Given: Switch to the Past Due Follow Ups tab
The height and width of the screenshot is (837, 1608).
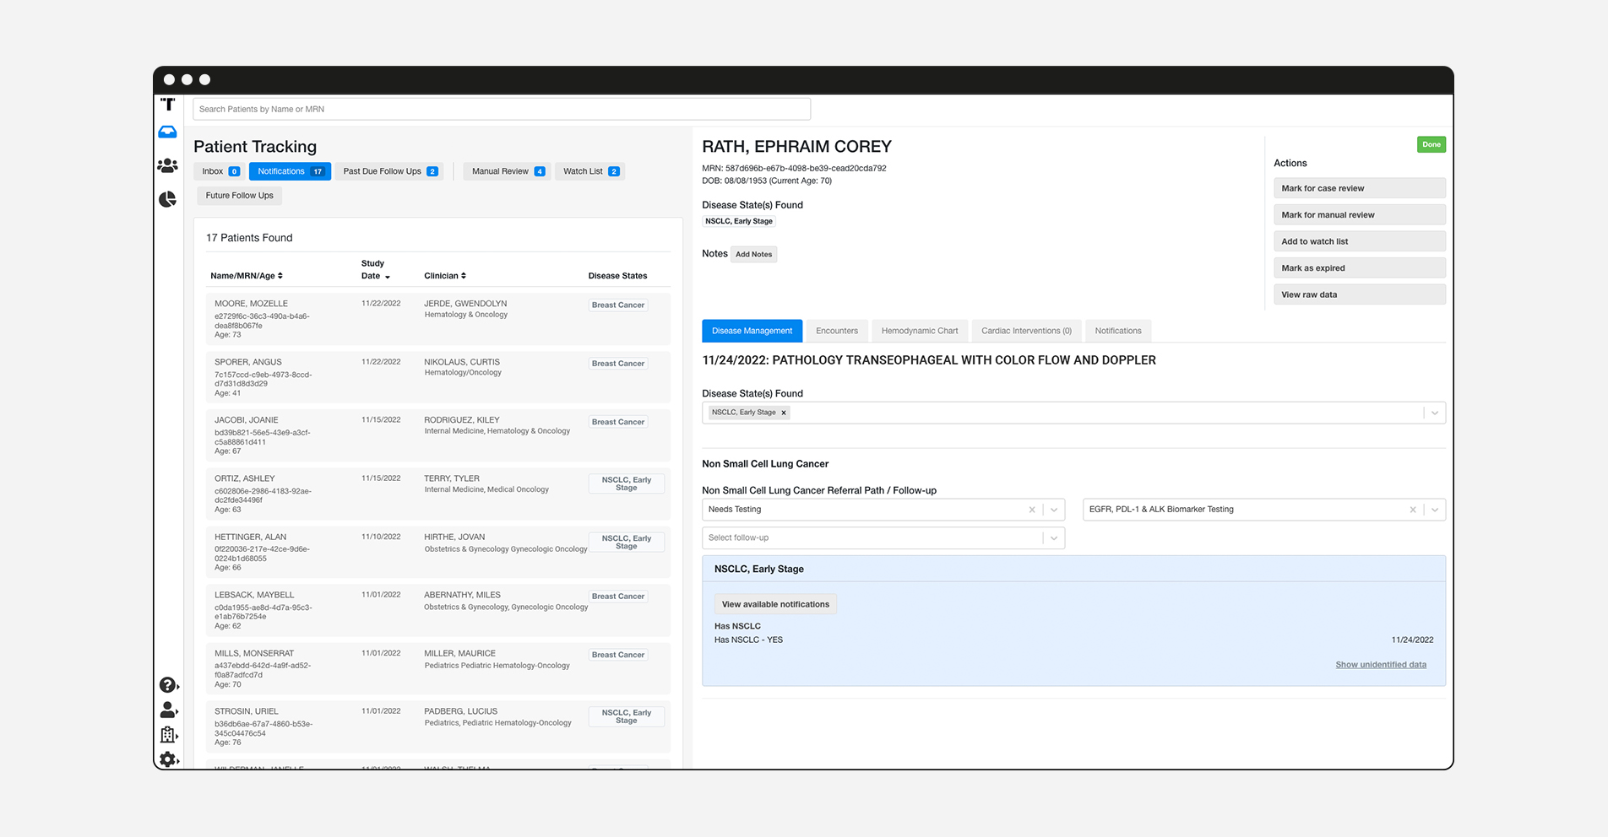Looking at the screenshot, I should 389,171.
